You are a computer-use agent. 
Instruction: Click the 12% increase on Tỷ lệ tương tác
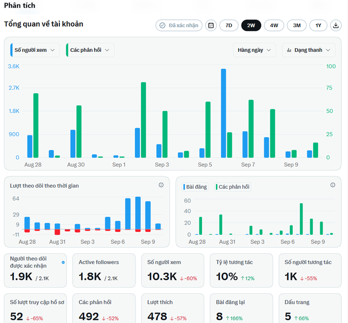click(x=248, y=278)
